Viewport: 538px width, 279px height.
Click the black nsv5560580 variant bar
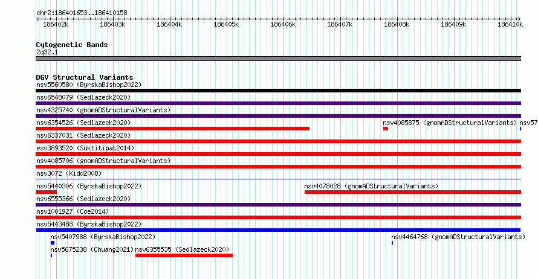[278, 91]
